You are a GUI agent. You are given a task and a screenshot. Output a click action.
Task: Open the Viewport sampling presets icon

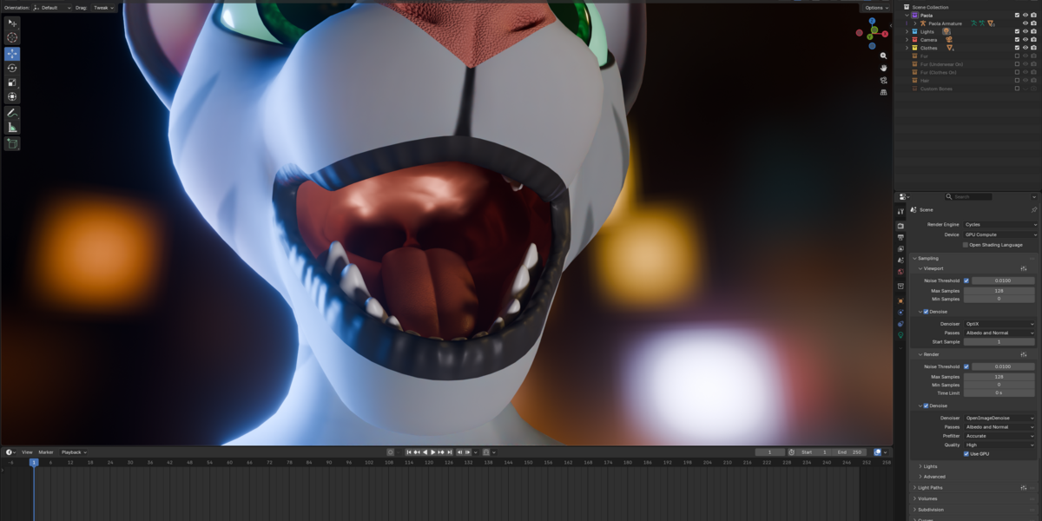pos(1024,268)
